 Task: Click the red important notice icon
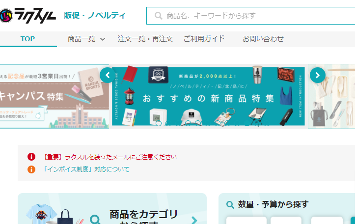pos(31,157)
